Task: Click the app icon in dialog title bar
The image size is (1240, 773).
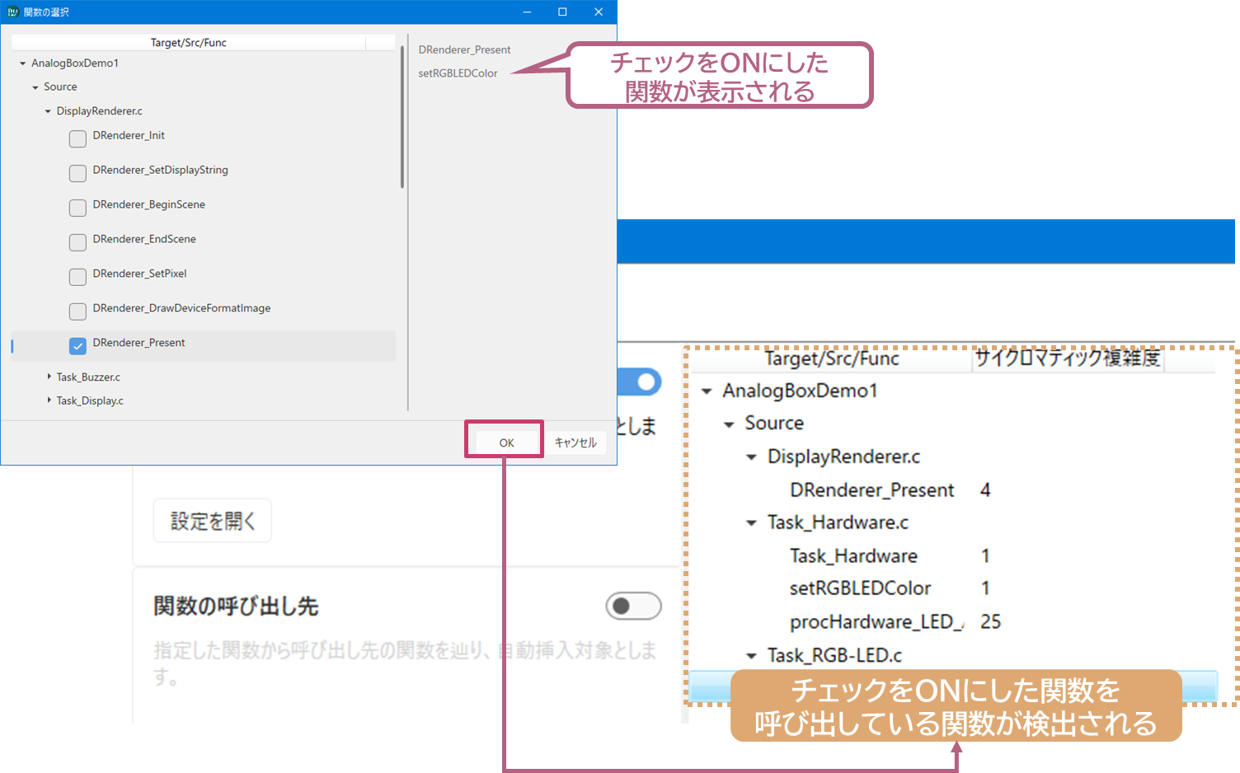Action: click(x=12, y=12)
